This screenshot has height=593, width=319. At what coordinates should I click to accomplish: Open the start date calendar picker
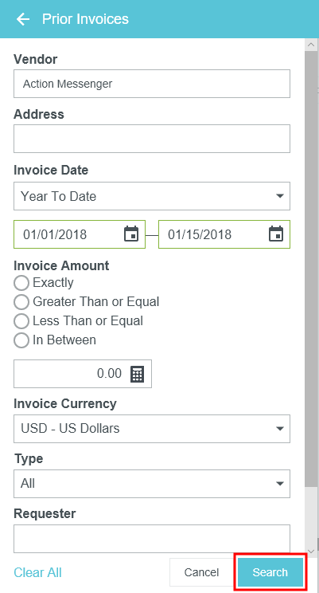coord(131,234)
